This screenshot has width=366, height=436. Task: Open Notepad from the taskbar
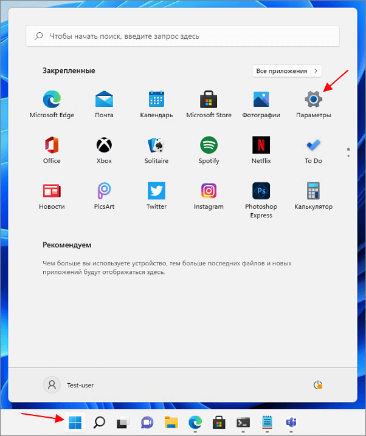pos(267,422)
